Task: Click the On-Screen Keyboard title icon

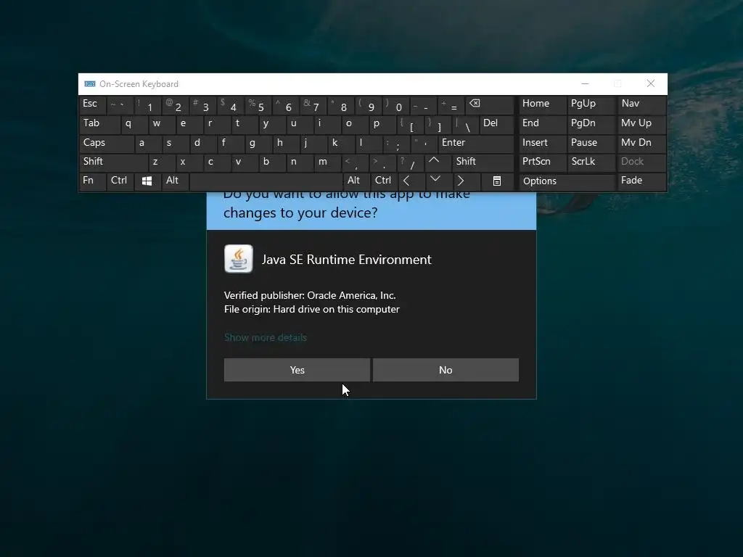Action: (x=89, y=84)
